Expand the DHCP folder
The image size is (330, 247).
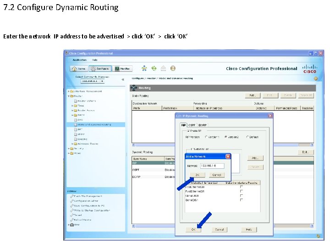(72, 115)
